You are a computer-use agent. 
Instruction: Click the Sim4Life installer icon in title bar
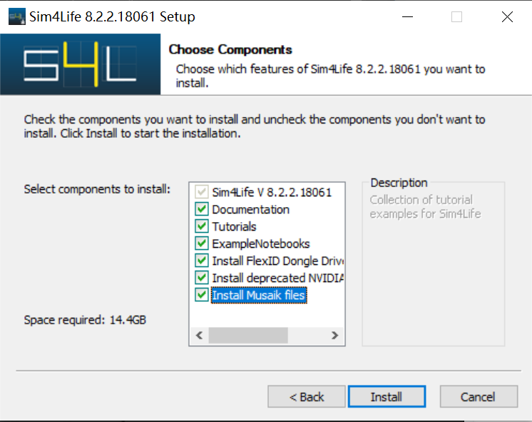(16, 16)
